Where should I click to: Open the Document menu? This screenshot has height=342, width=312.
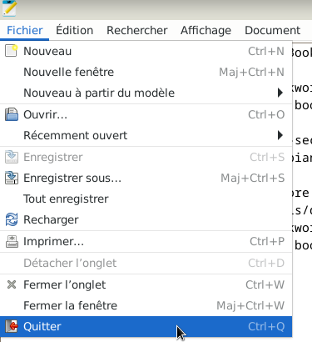(x=272, y=30)
